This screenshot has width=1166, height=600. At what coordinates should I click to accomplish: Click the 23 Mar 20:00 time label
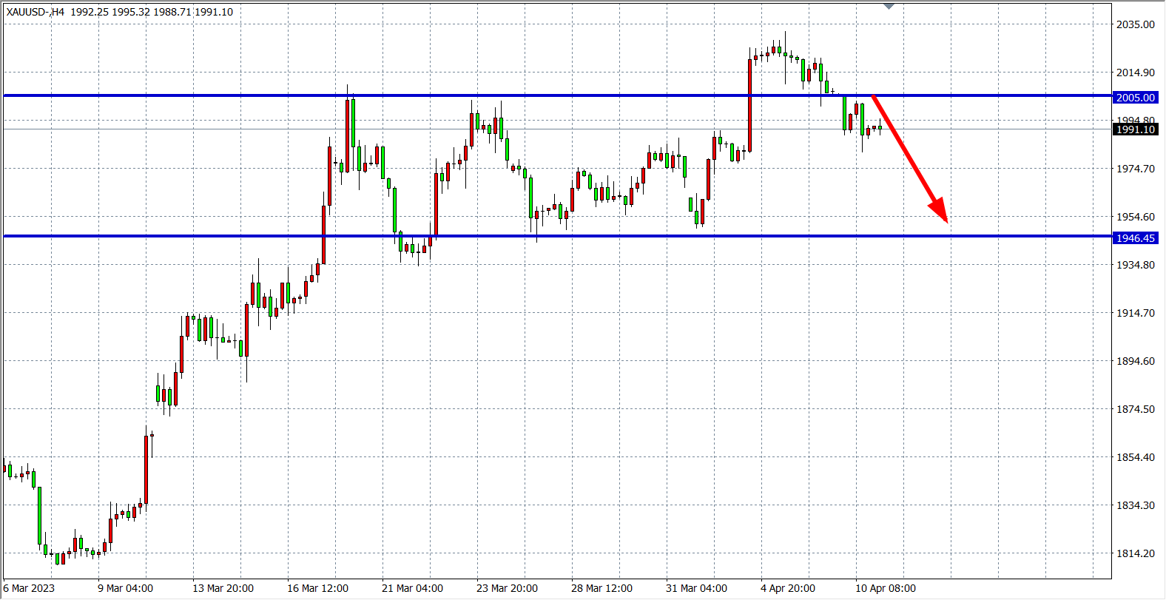[507, 588]
